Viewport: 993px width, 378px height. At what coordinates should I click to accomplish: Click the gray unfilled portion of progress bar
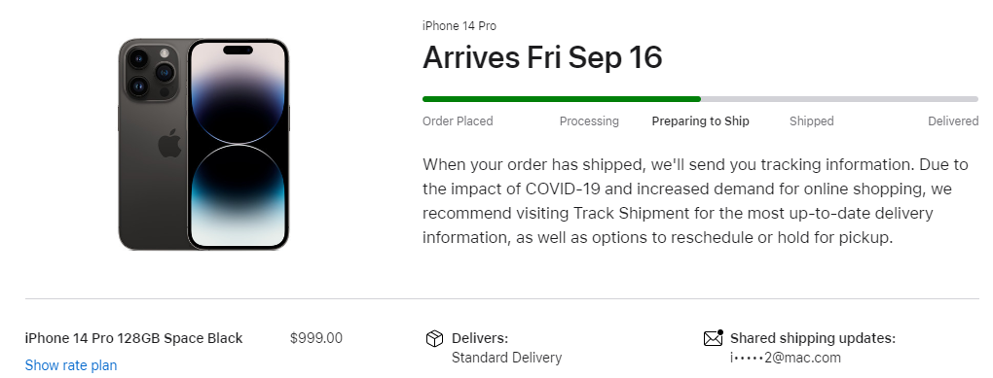840,99
